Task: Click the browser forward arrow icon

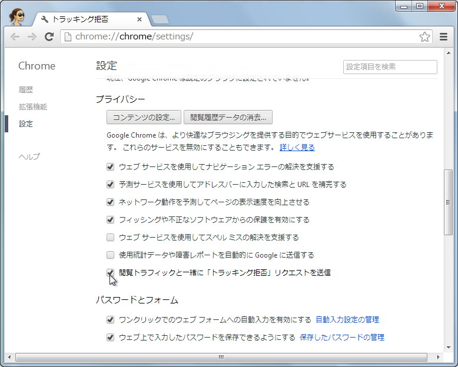Action: coord(32,36)
